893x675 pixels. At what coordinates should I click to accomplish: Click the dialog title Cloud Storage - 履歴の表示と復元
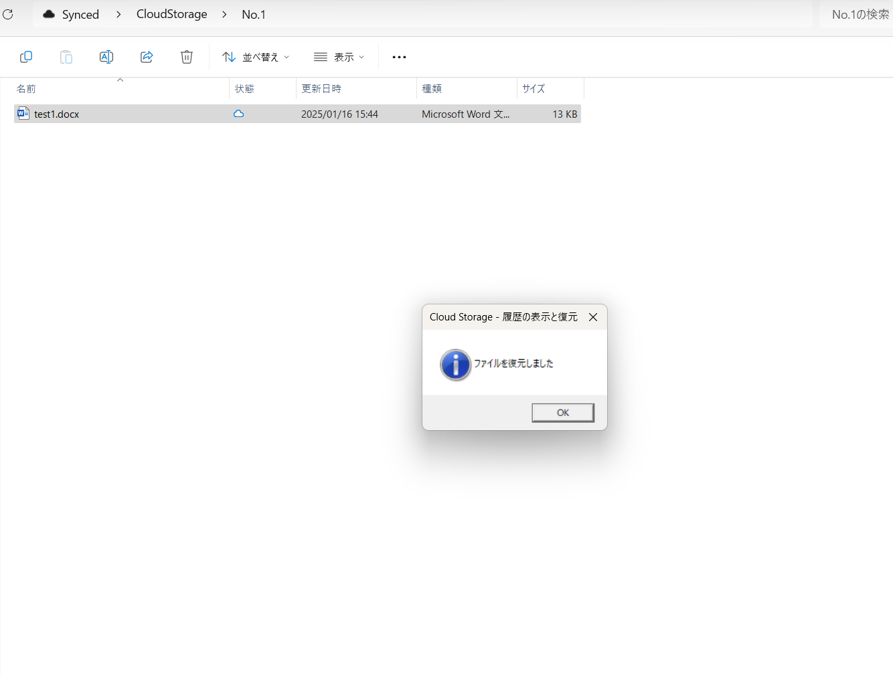click(x=503, y=317)
